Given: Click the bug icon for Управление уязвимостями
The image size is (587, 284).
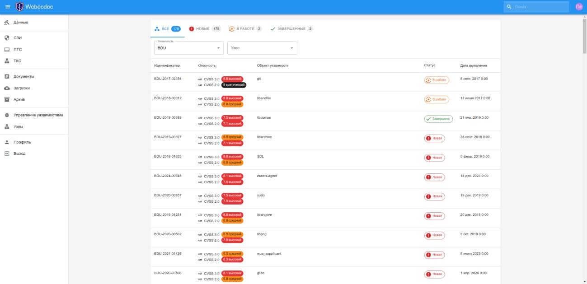Looking at the screenshot, I should click(7, 115).
